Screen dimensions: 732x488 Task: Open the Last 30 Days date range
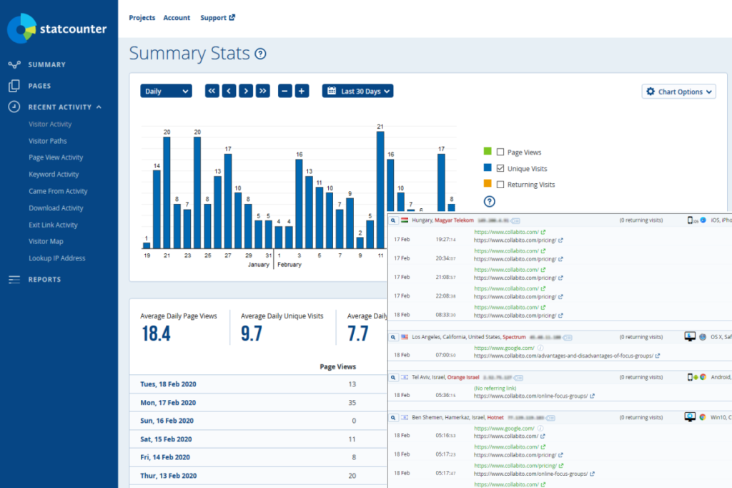[x=357, y=91]
